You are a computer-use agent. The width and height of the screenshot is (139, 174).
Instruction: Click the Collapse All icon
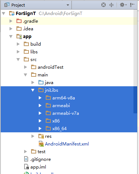click(x=111, y=5)
